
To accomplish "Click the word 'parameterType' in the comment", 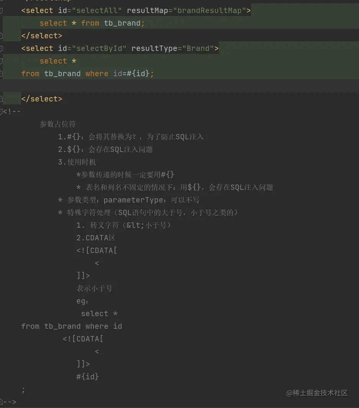I will coord(133,200).
